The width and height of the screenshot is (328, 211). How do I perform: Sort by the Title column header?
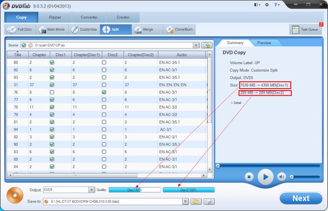17,55
